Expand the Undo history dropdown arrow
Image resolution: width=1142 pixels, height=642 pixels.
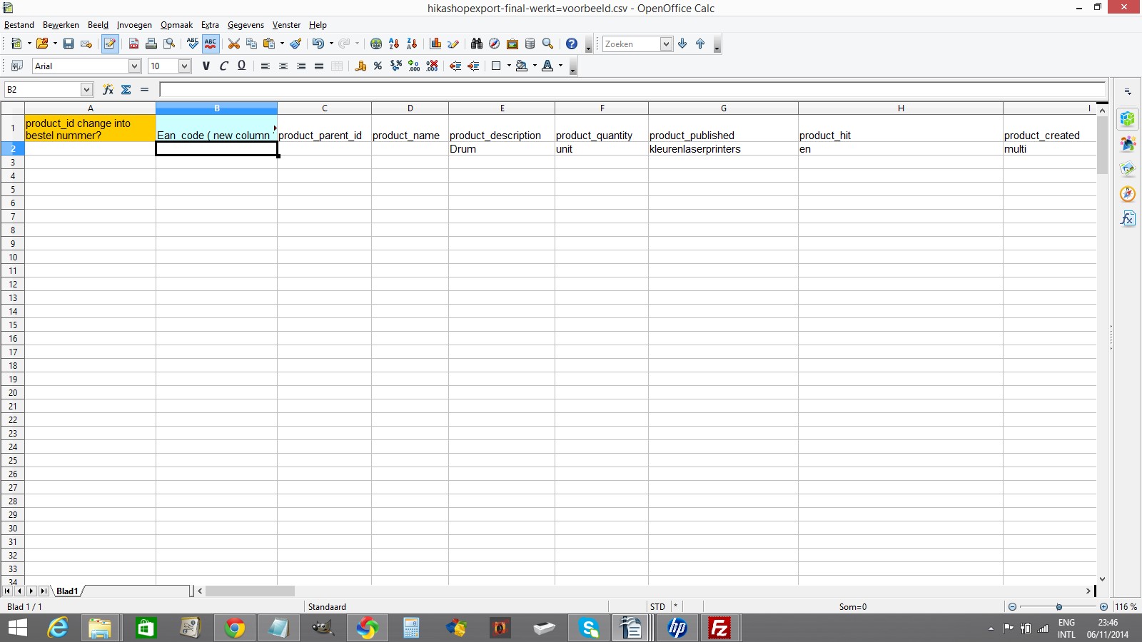click(331, 44)
